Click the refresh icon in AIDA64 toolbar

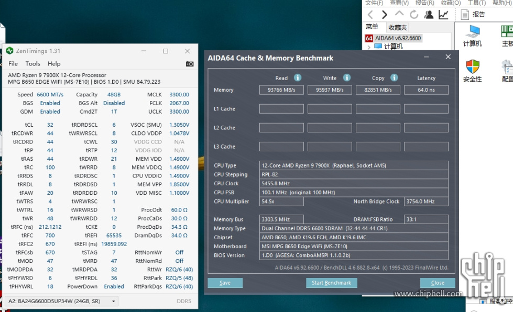[414, 15]
